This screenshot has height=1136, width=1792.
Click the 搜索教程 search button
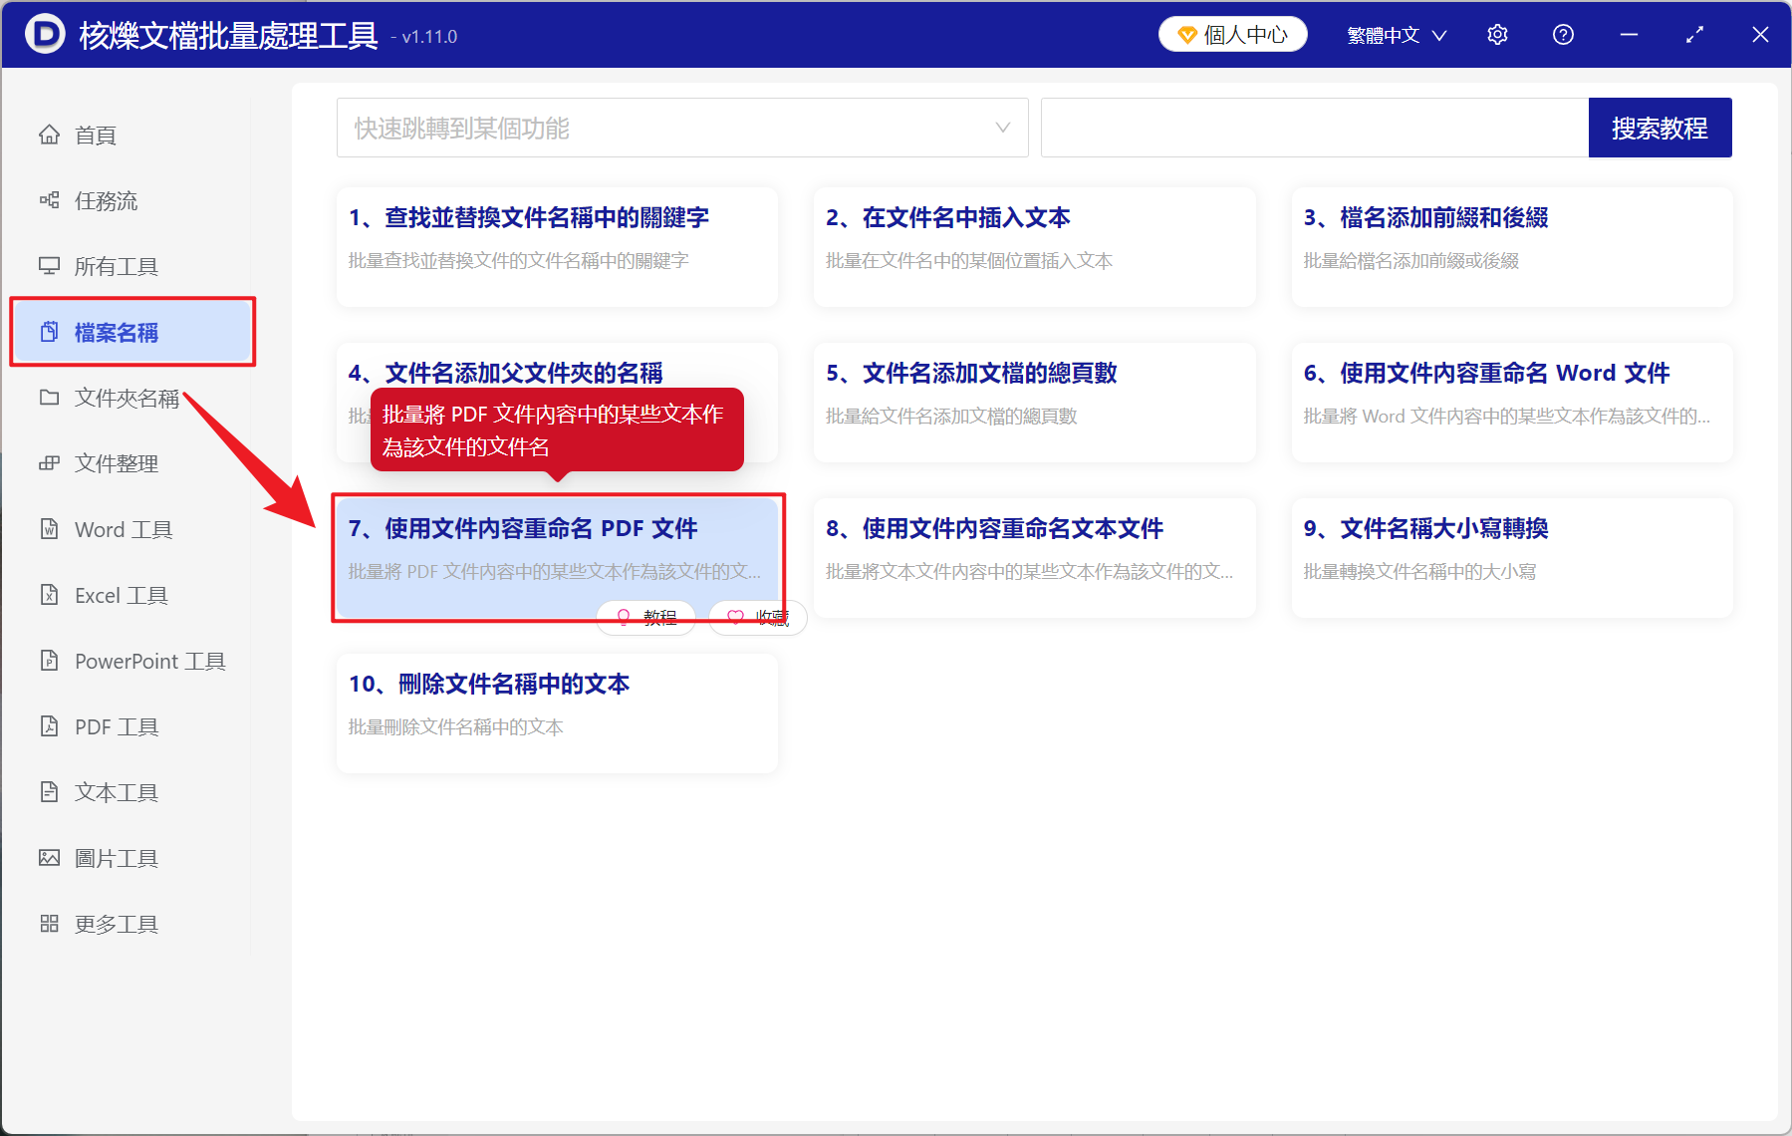[1660, 128]
